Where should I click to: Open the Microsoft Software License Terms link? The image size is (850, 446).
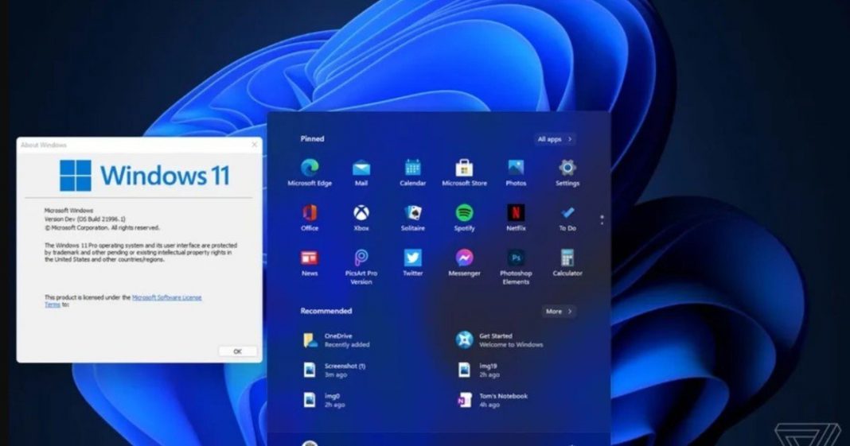[x=166, y=297]
